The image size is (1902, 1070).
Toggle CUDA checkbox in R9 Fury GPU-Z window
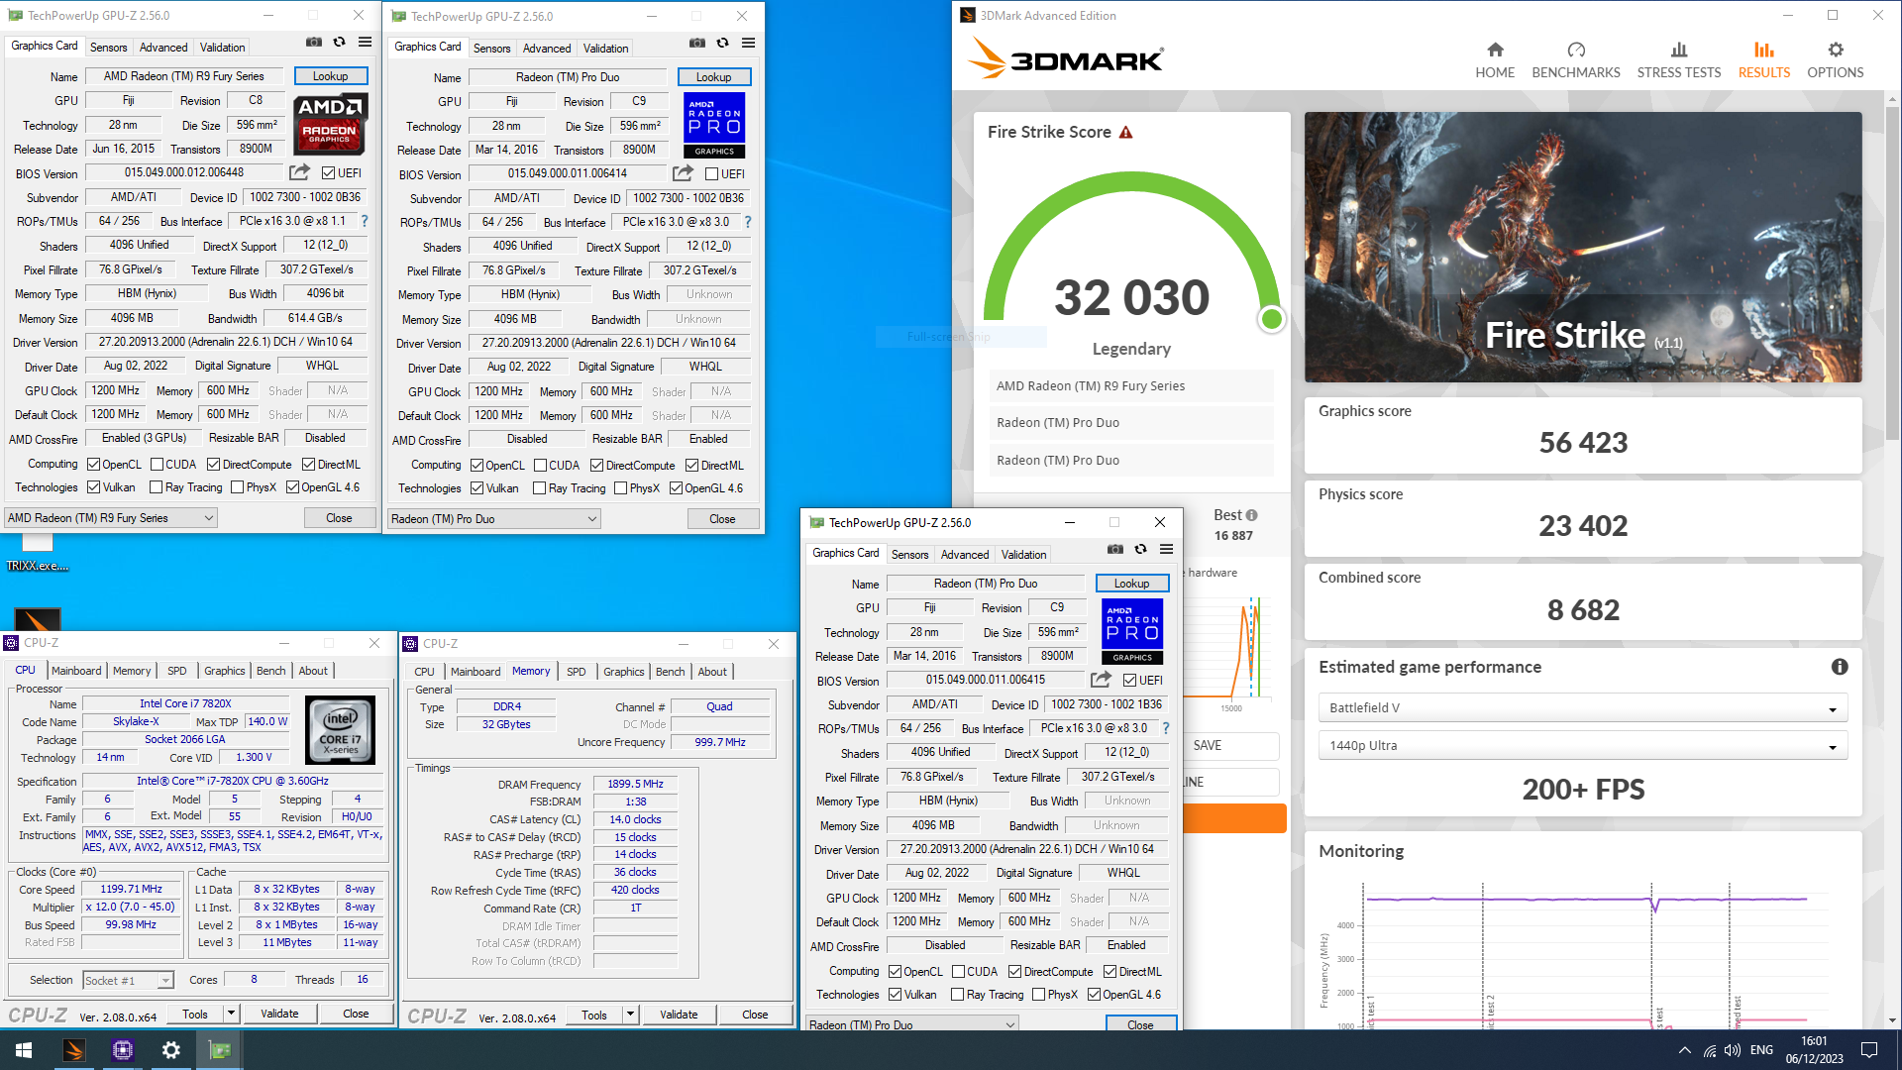157,465
